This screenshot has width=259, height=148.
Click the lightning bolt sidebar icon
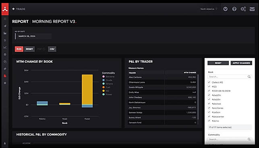coord(5,69)
